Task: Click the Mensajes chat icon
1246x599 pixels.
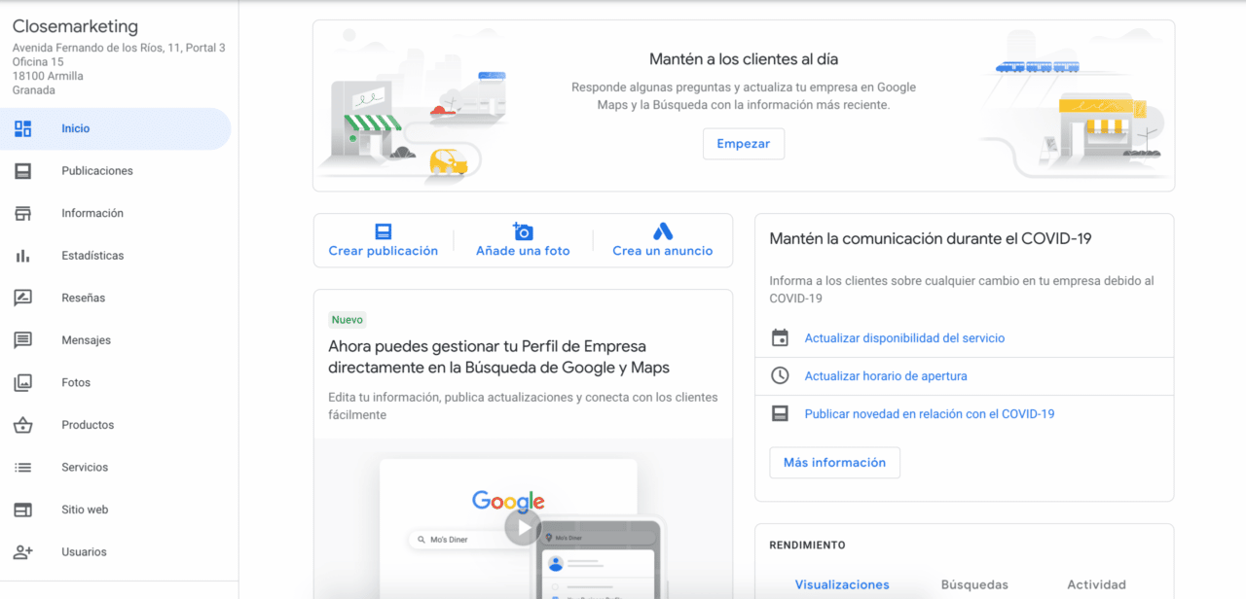Action: click(23, 339)
